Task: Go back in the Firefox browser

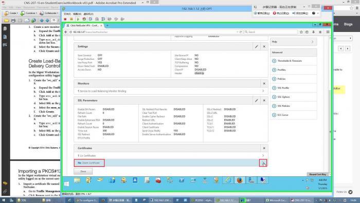Action: pyautogui.click(x=66, y=32)
